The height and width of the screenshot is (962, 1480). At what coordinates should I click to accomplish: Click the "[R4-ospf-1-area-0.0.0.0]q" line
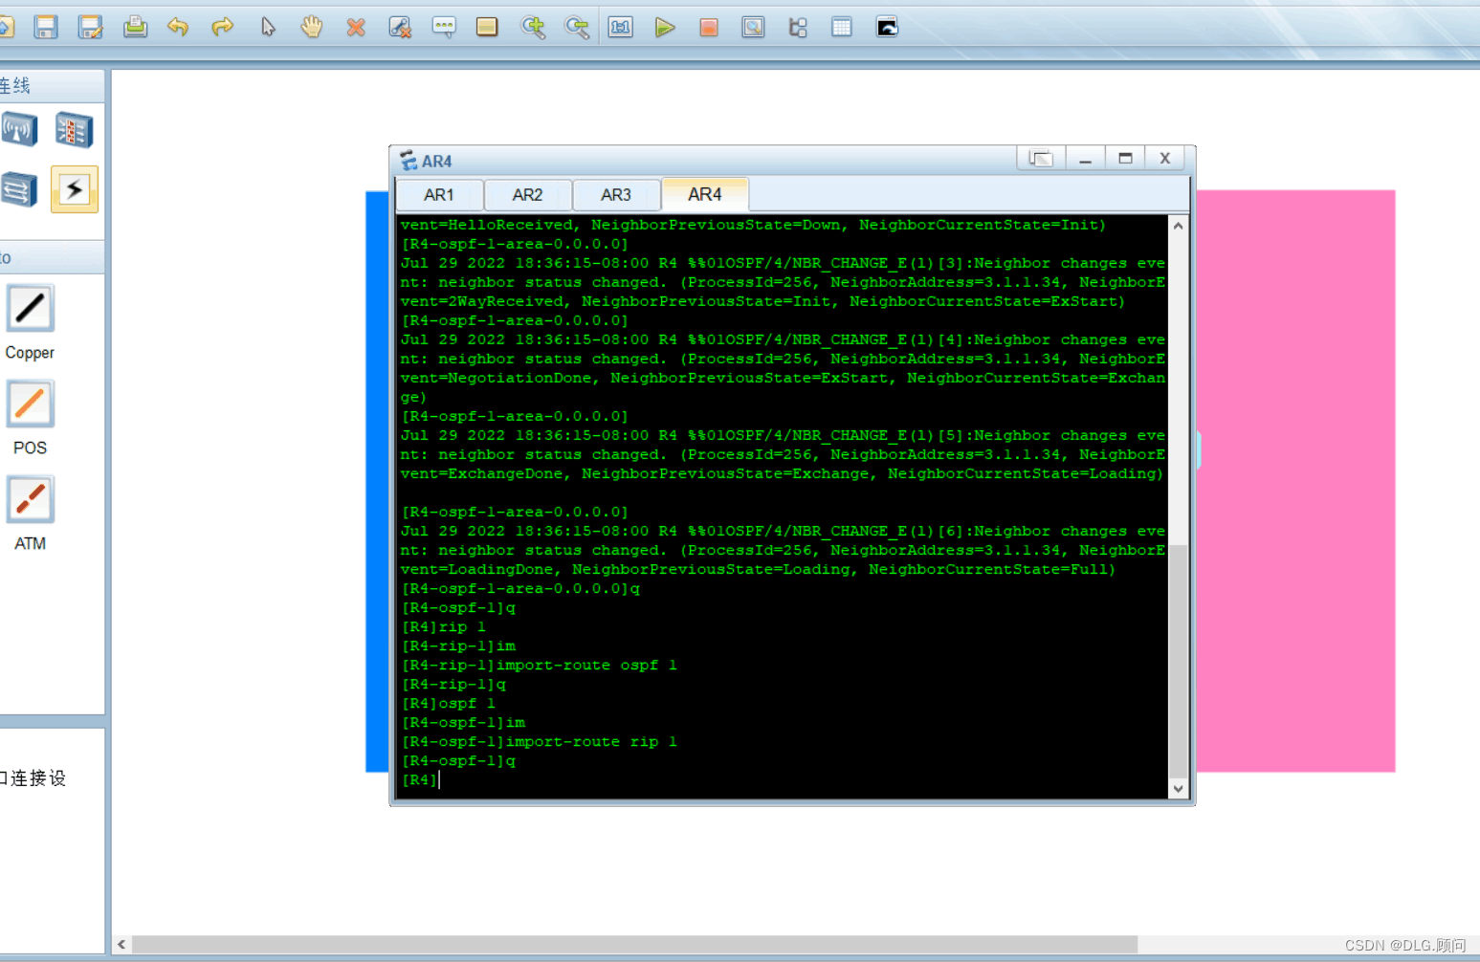[x=520, y=589]
